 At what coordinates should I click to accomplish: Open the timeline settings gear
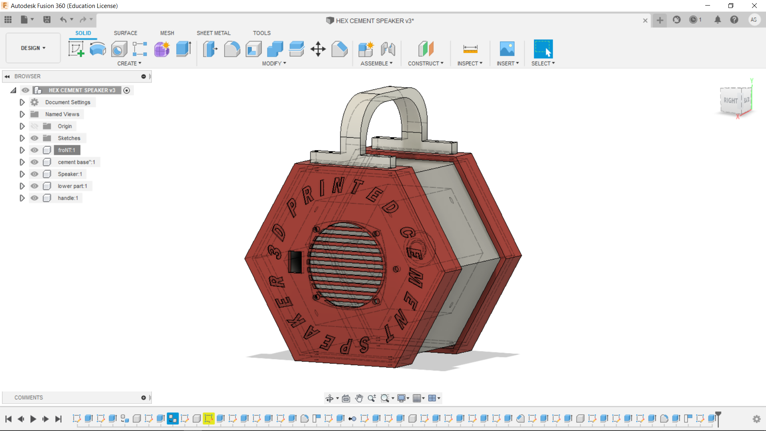pyautogui.click(x=757, y=419)
